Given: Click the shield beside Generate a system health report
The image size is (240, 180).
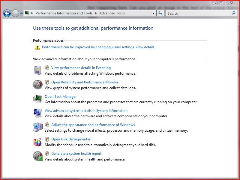Looking at the screenshot, I should click(47, 154).
